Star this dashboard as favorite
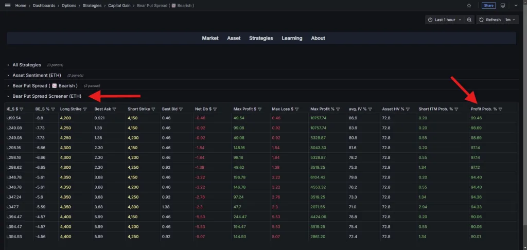Screen dimensions: 527x250 469,6
